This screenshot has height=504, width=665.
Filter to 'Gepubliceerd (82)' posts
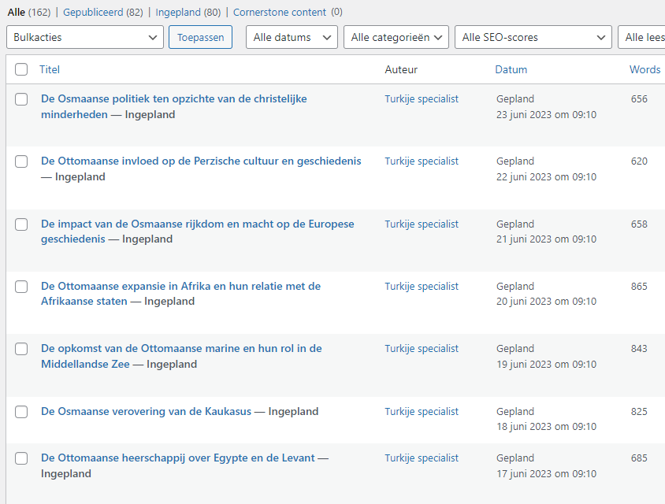103,13
